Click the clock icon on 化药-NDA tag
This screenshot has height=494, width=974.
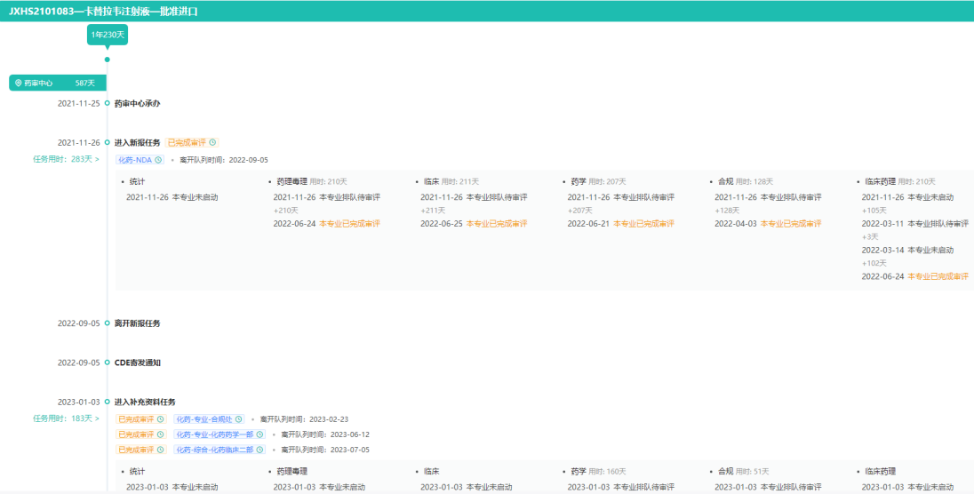159,160
